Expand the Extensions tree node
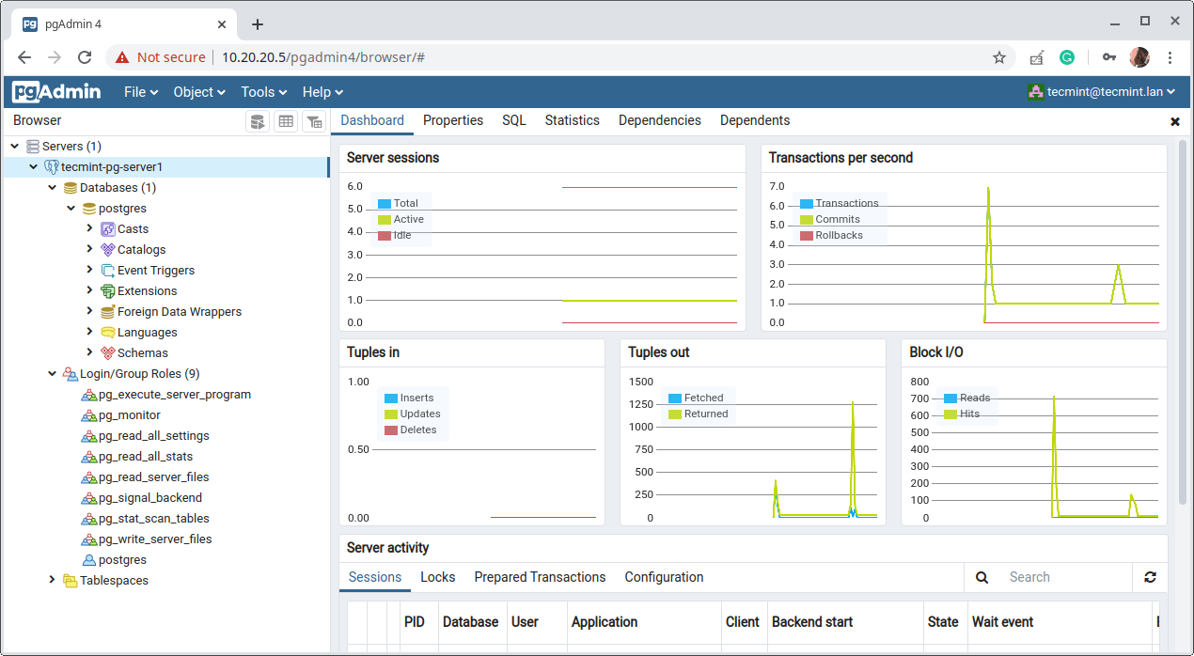This screenshot has height=656, width=1194. (x=90, y=290)
